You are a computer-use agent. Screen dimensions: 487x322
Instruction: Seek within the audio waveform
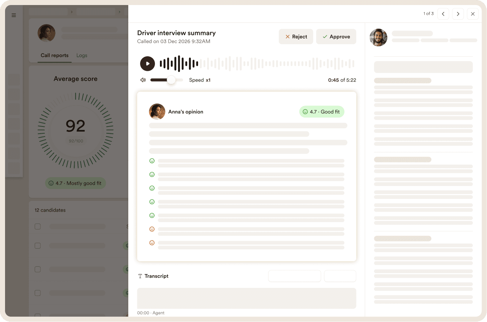tap(257, 64)
